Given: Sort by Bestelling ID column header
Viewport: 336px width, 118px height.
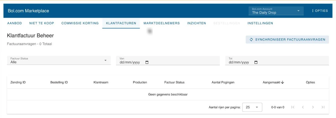Looking at the screenshot, I should 59,82.
